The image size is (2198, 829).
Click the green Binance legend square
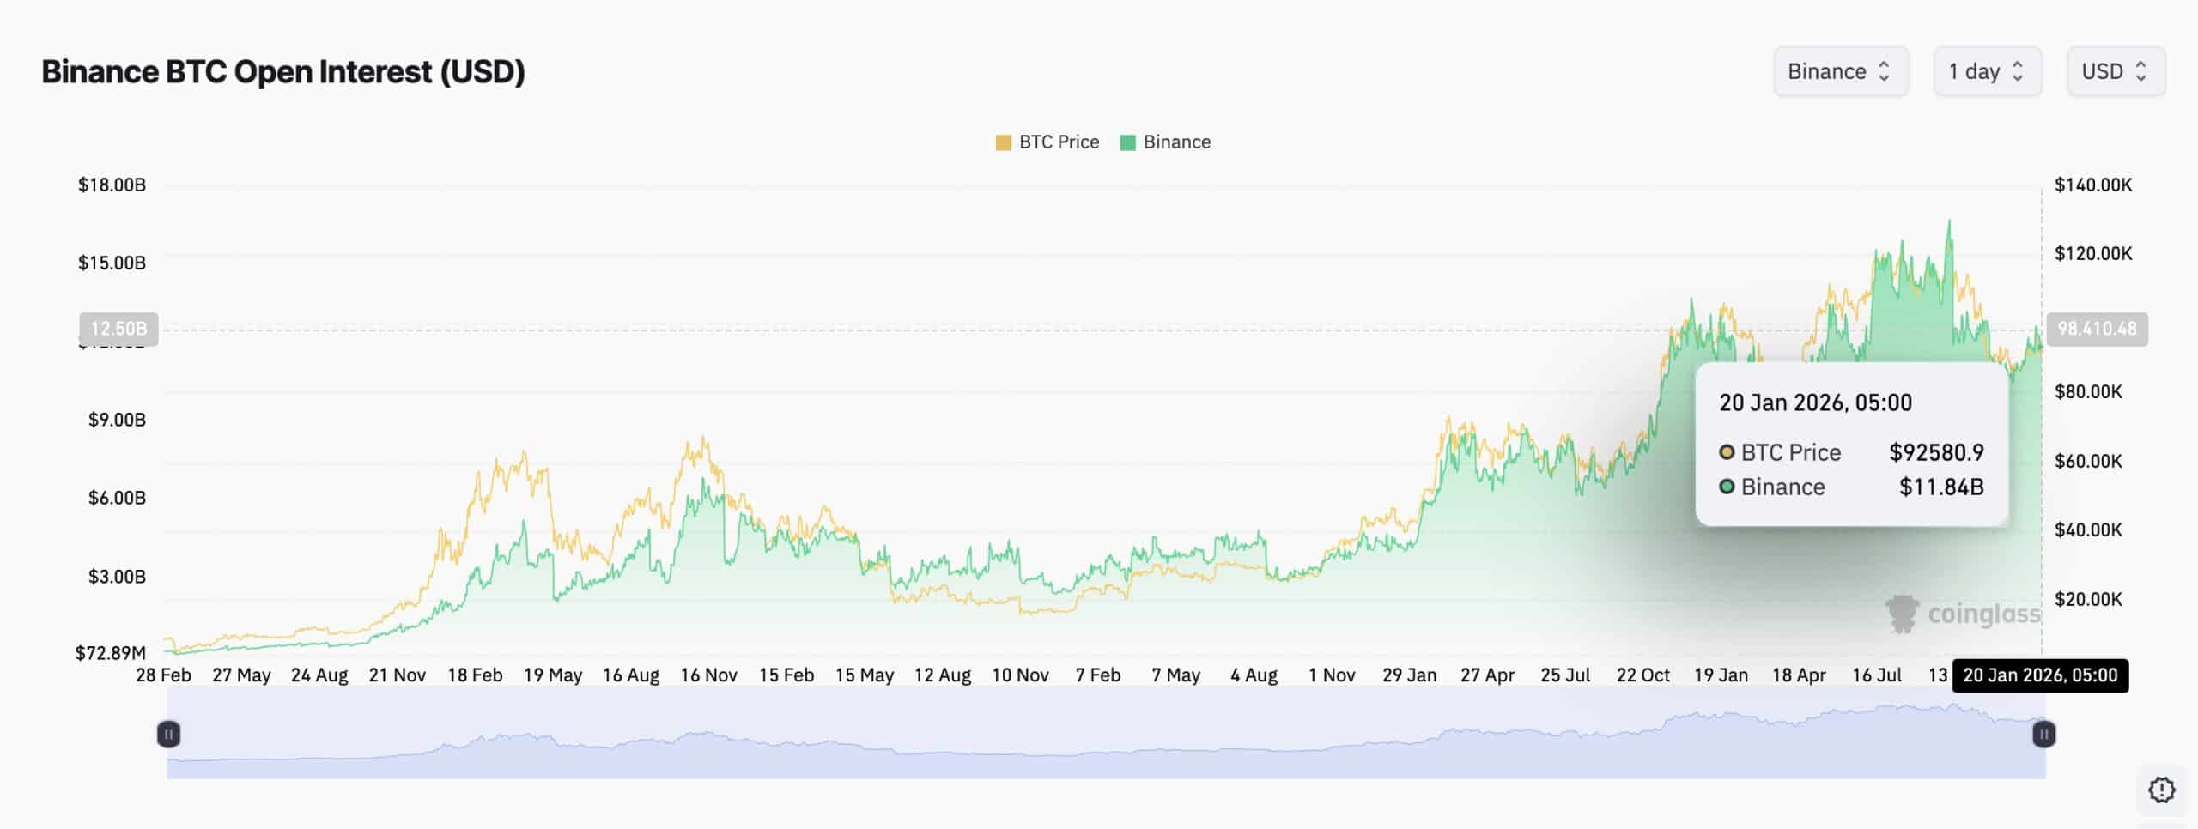1127,142
